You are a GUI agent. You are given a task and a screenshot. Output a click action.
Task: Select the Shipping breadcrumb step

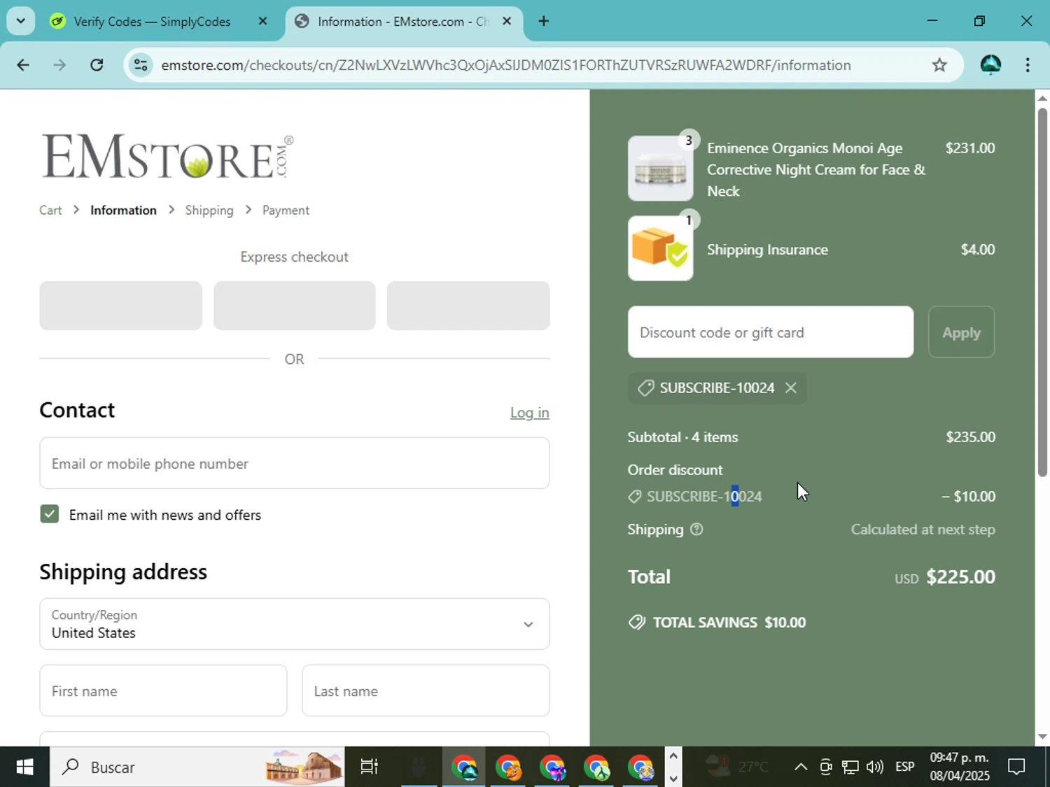click(209, 211)
